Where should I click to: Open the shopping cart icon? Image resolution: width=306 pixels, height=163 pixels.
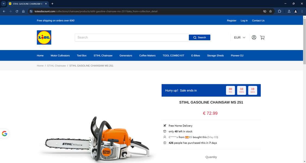coord(262,37)
